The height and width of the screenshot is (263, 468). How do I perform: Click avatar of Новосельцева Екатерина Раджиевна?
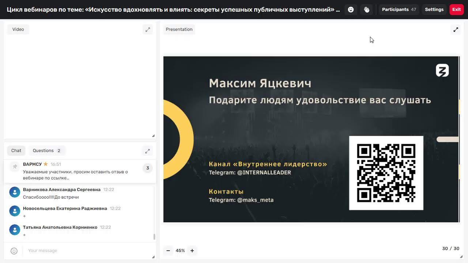pos(15,211)
